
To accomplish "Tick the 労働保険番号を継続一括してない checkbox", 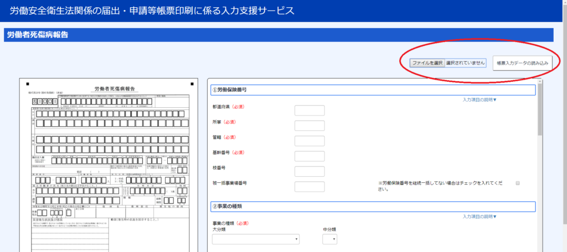I will [x=518, y=183].
